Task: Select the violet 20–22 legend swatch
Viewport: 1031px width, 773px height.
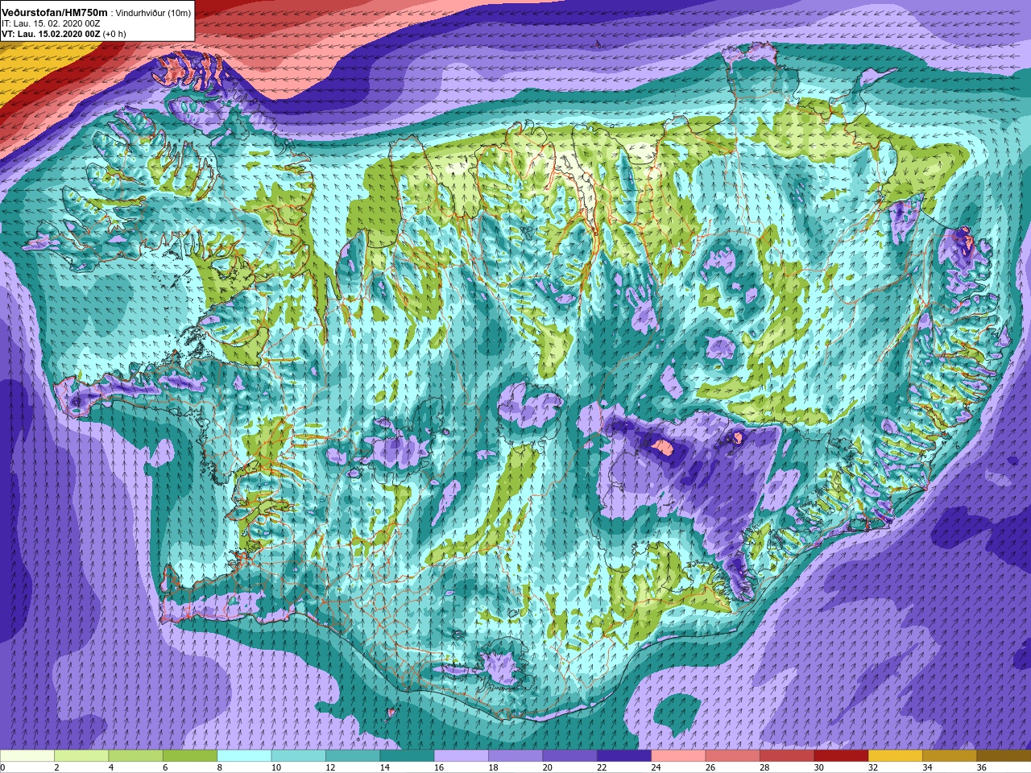Action: tap(569, 756)
